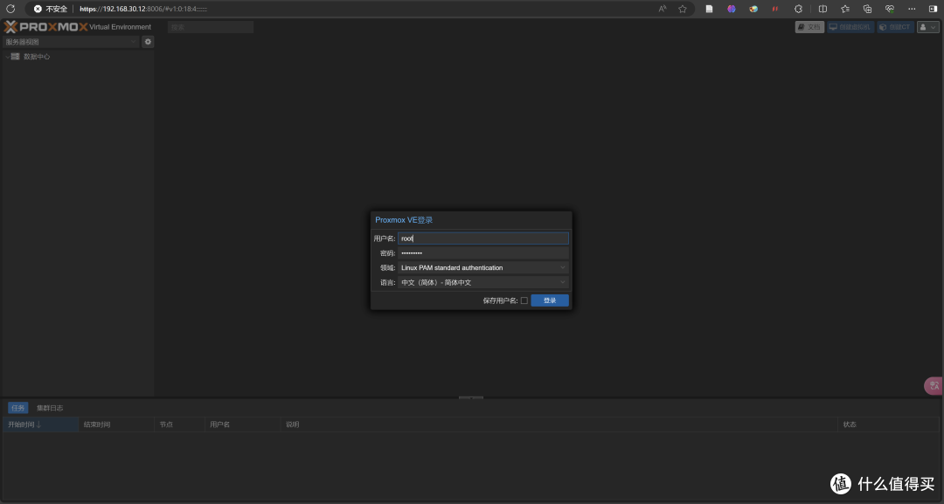Select the datacenter tree item
This screenshot has height=504, width=944.
click(37, 57)
